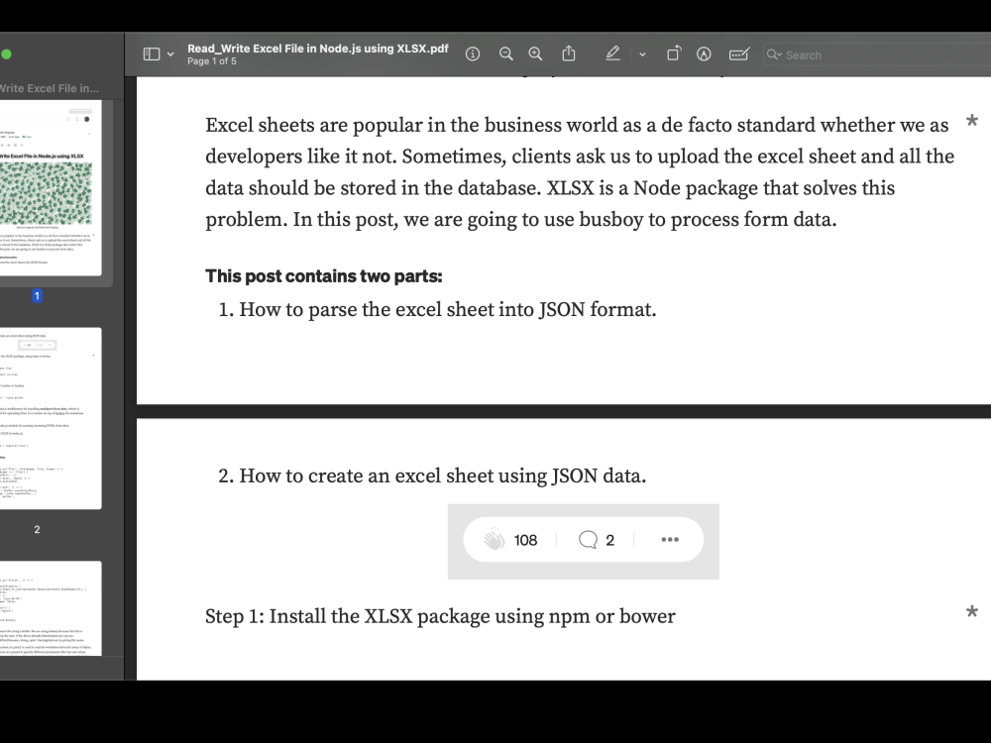This screenshot has height=743, width=991.
Task: Select page 1 thumbnail
Action: pos(51,187)
